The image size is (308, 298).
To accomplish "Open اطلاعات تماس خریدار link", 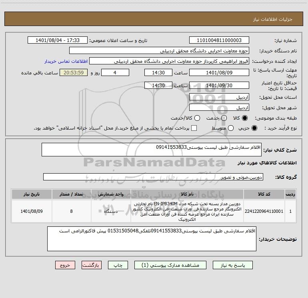I will pos(66,61).
